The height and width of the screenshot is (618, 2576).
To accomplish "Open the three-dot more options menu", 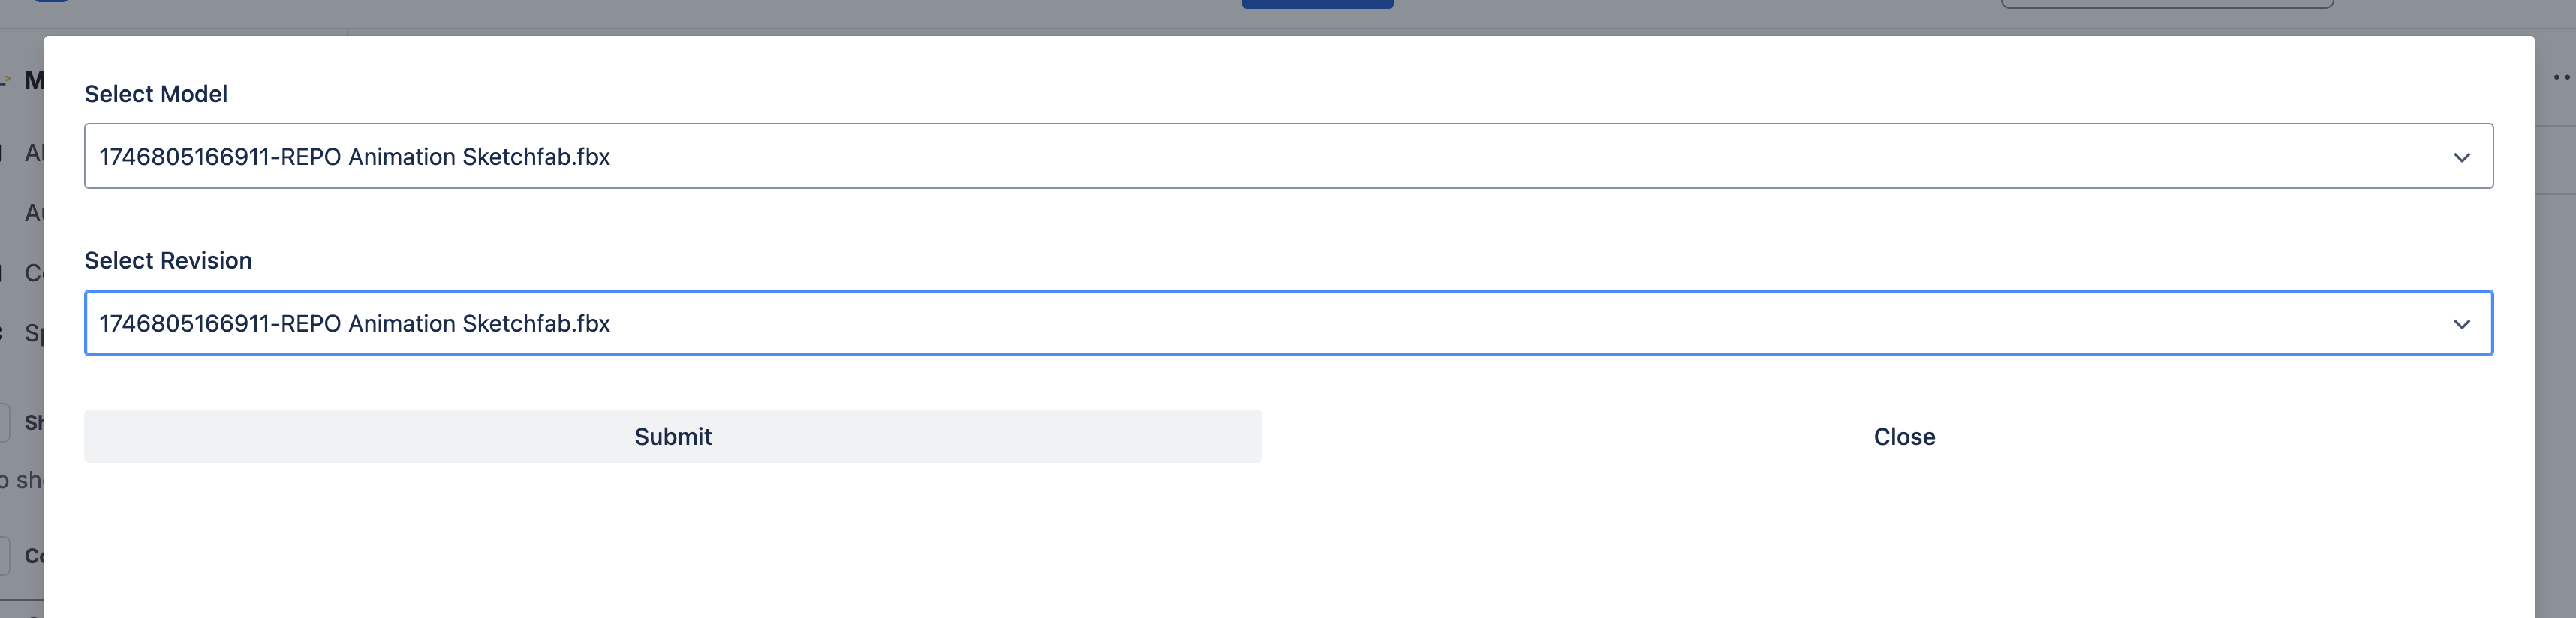I will point(2562,77).
